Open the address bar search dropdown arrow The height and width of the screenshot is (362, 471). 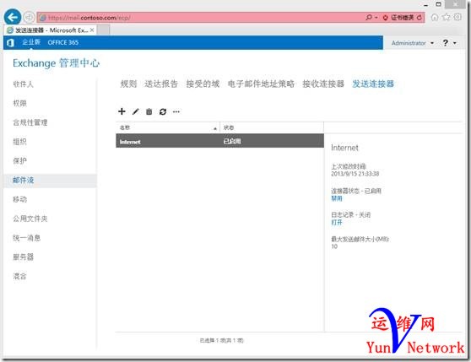coord(376,18)
